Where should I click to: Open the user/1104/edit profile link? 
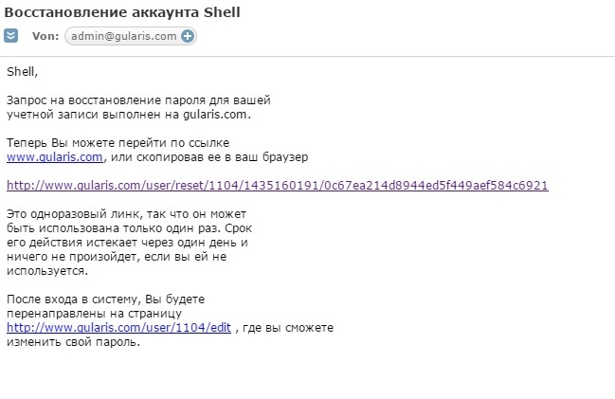tap(118, 327)
